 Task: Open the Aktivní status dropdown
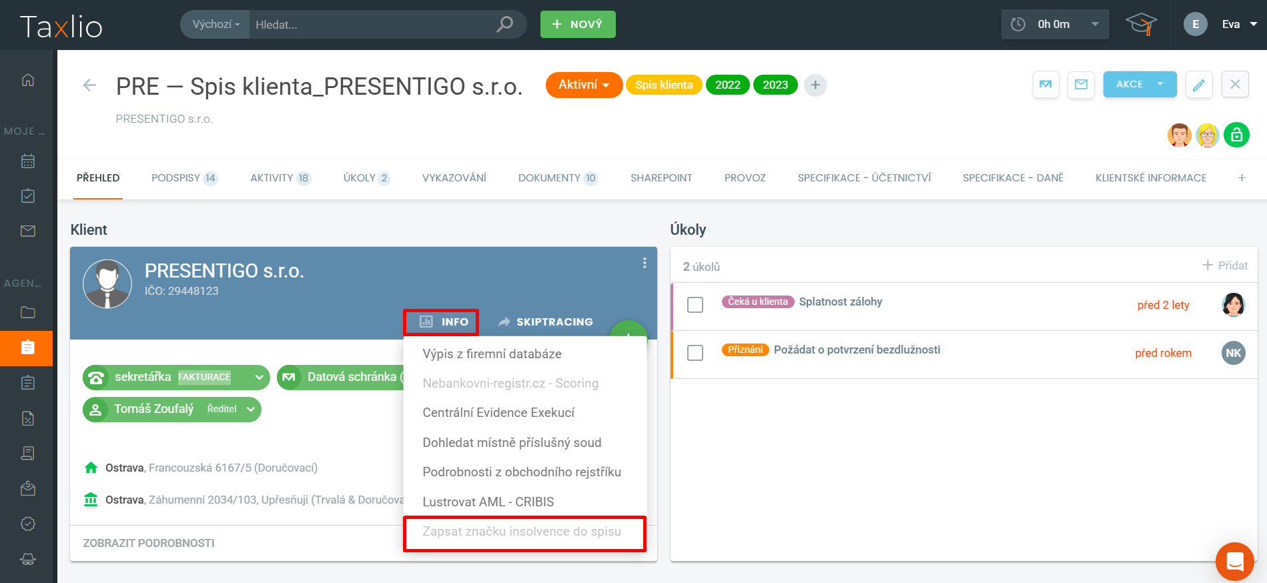click(584, 85)
